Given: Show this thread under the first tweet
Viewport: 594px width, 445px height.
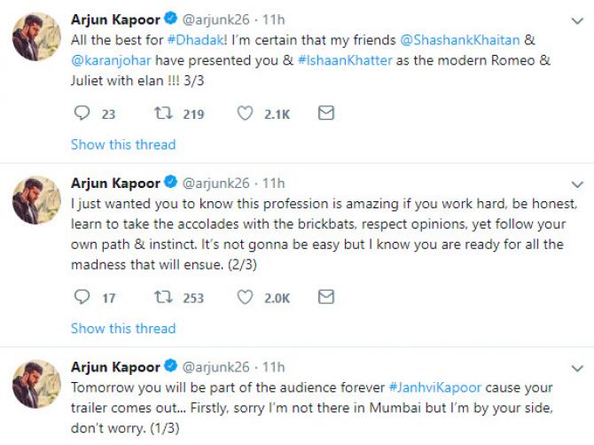Looking at the screenshot, I should tap(123, 144).
